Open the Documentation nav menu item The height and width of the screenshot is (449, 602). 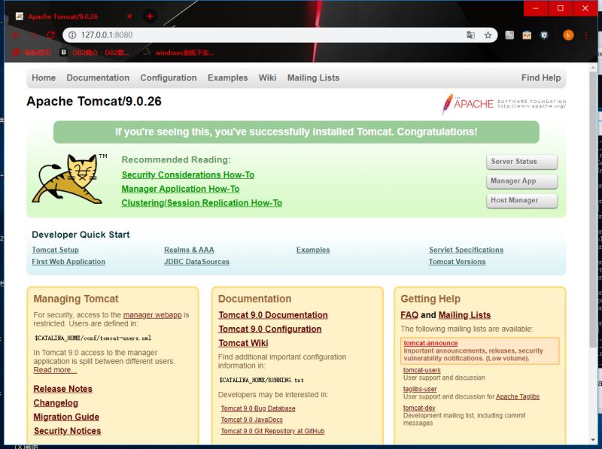[x=98, y=78]
